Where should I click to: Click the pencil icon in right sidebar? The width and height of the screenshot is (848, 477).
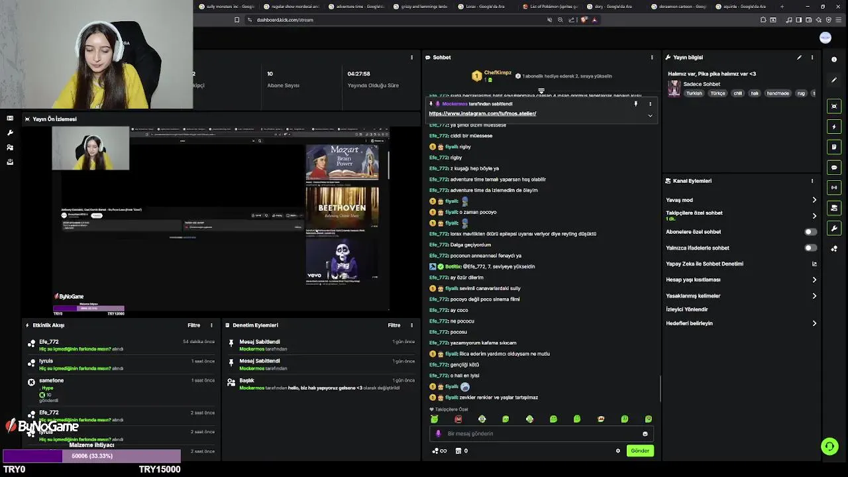coord(834,80)
